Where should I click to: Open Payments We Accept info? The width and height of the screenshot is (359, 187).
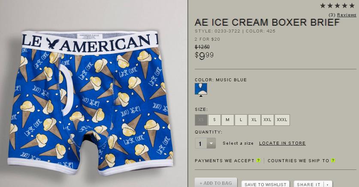(224, 160)
